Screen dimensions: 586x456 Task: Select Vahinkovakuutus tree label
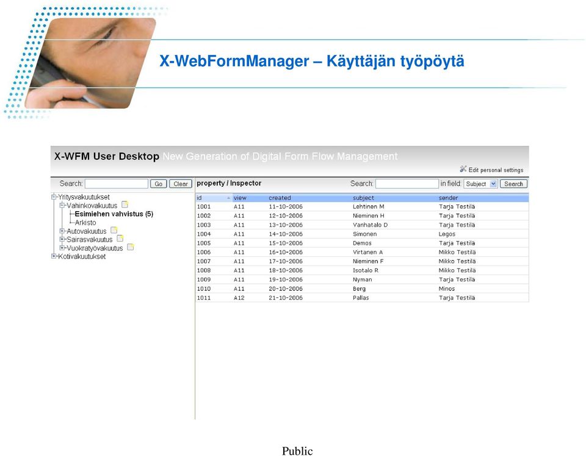[x=92, y=206]
